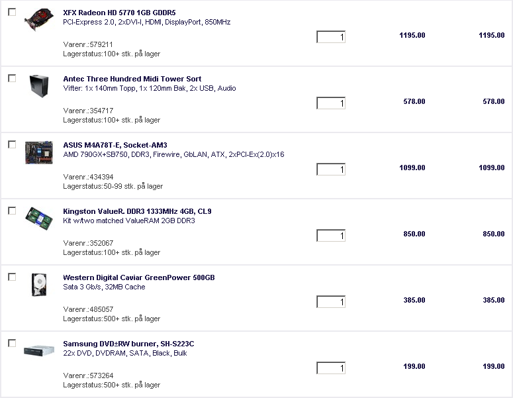The image size is (513, 398).
Task: Click the ASUS motherboard product image
Action: [38, 152]
